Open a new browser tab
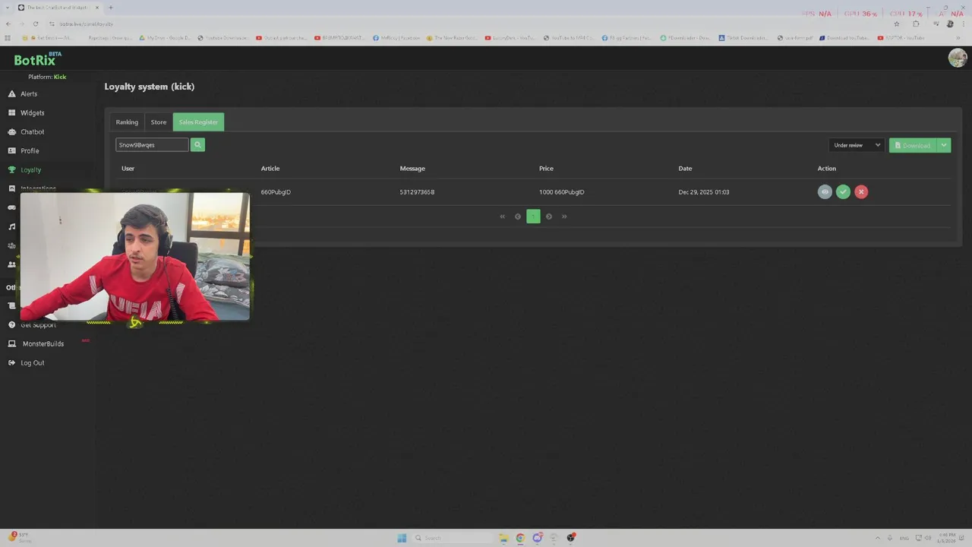Screen dimensions: 972x547 [111, 8]
